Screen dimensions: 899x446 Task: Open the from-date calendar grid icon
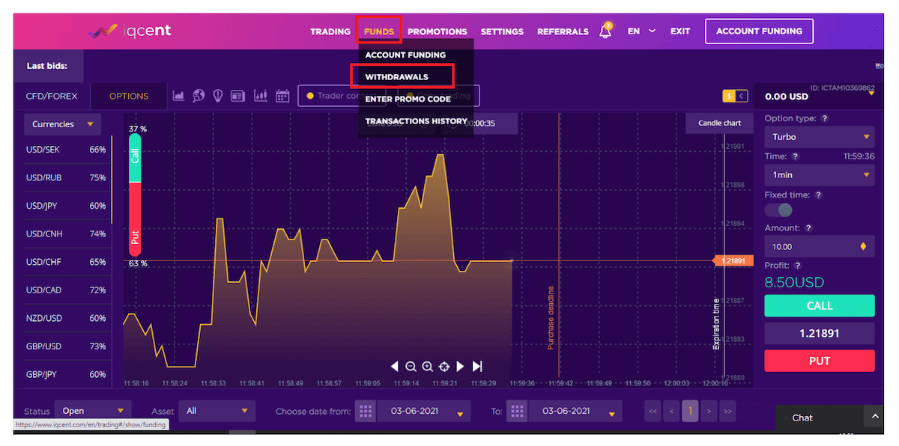coord(365,411)
